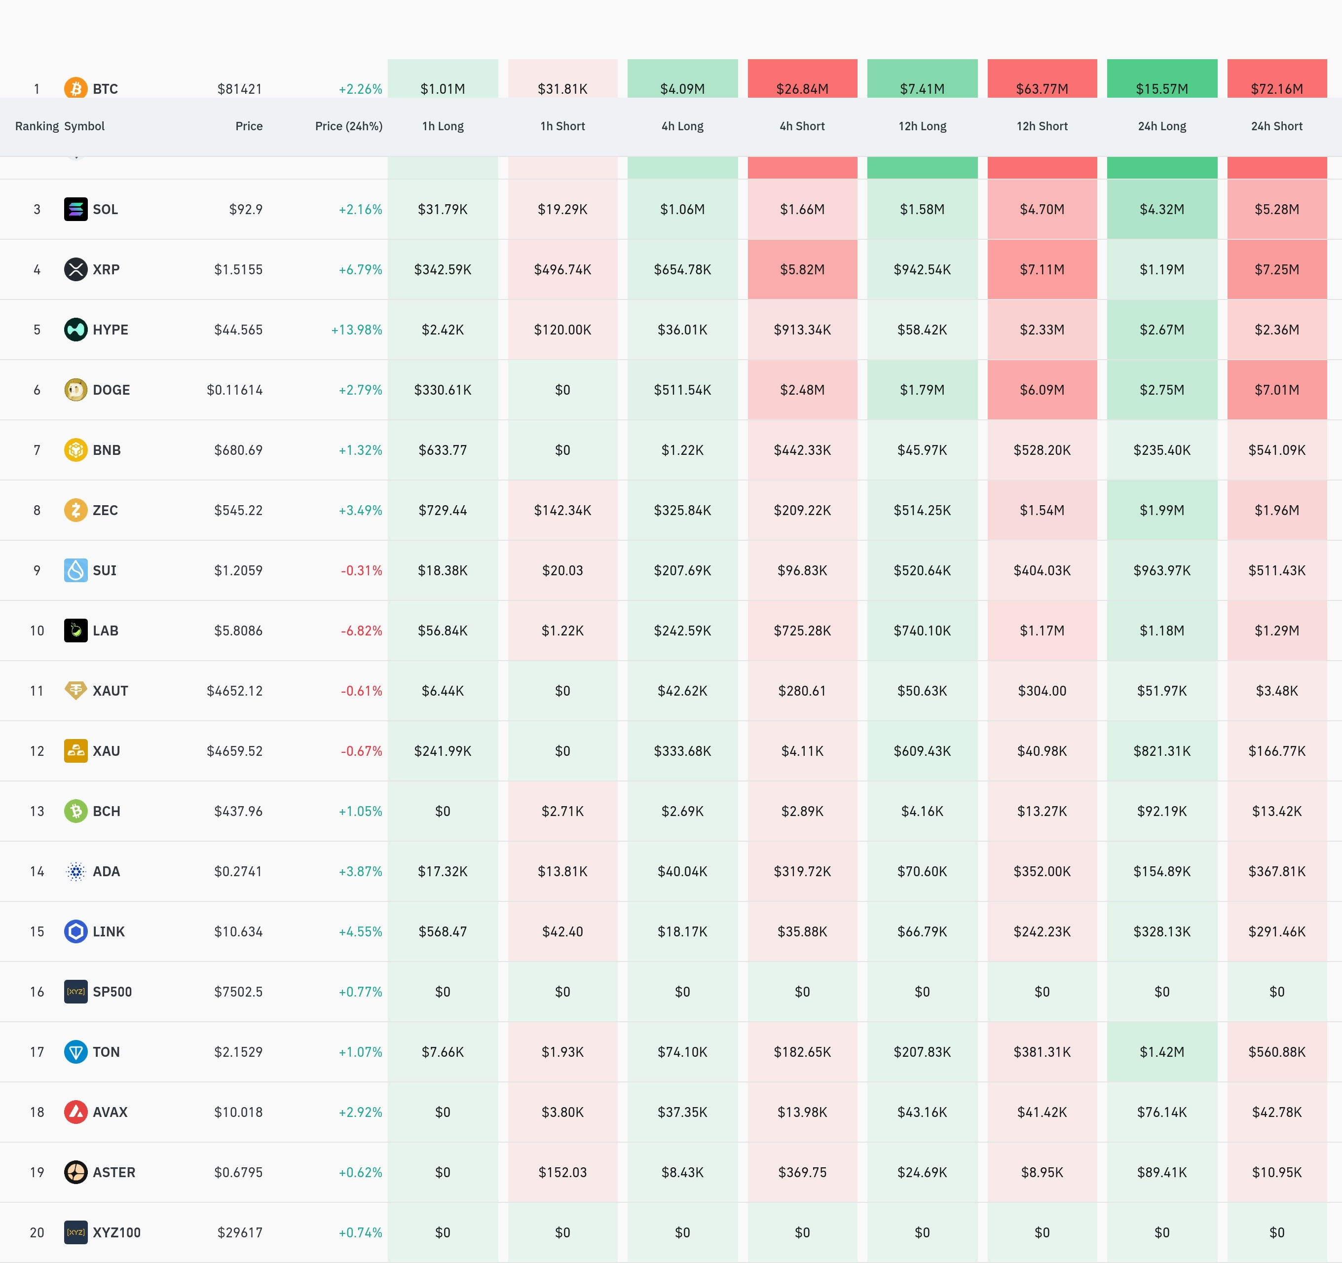This screenshot has width=1342, height=1263.
Task: Open the DOGE symbol link
Action: tap(112, 389)
